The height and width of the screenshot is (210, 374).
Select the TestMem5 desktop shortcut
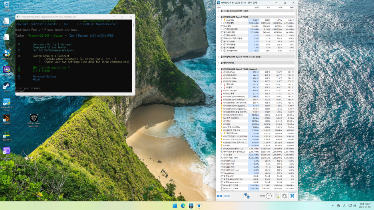(7, 136)
